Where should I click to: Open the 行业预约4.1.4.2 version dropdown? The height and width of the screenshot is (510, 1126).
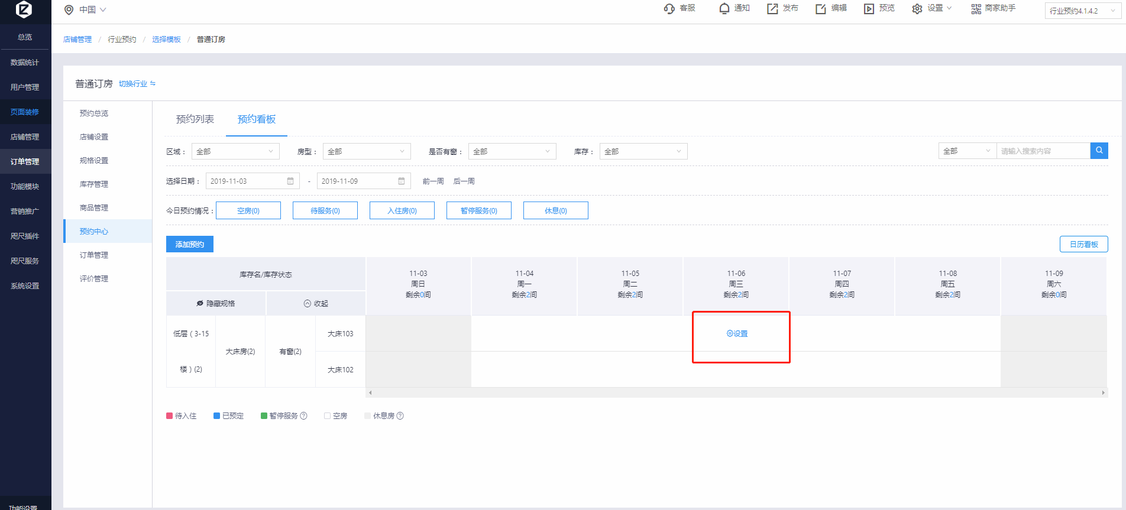tap(1082, 11)
